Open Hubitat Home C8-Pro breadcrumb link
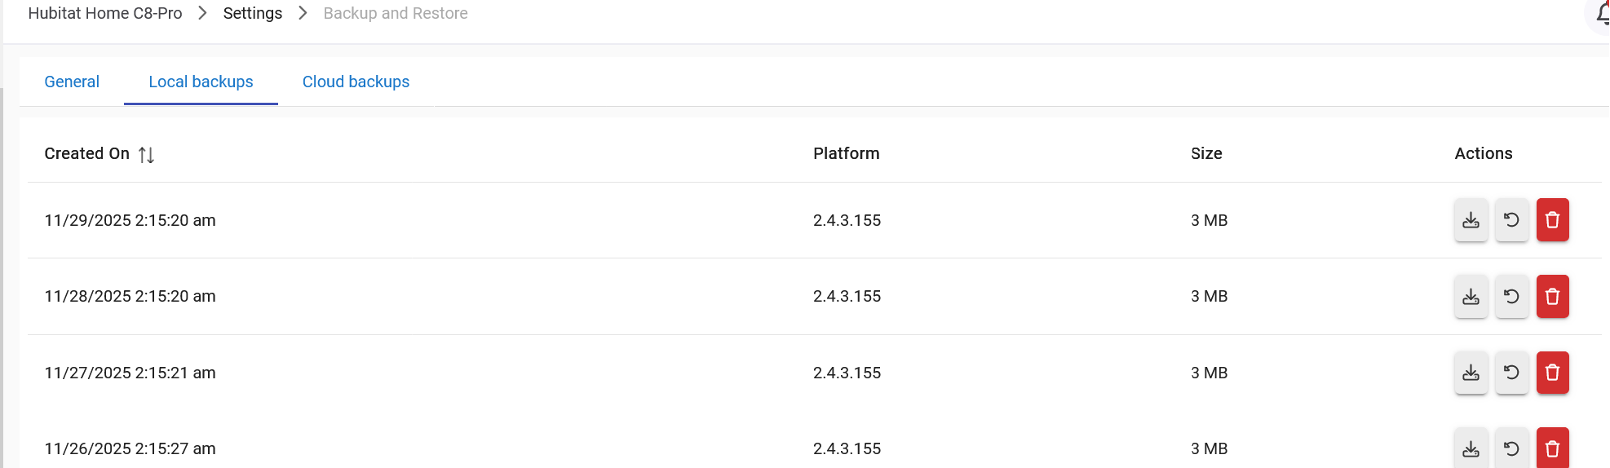The height and width of the screenshot is (468, 1610). pyautogui.click(x=105, y=13)
